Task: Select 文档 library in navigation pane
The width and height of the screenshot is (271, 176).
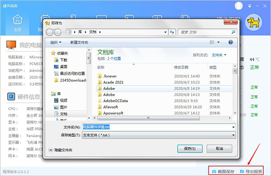Action: 61,114
